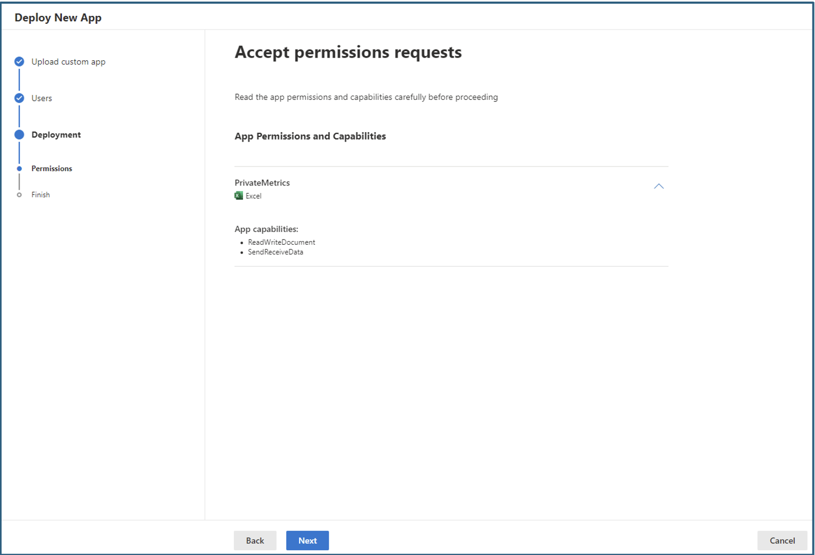
Task: Proceed with the blue Next button
Action: pyautogui.click(x=307, y=540)
